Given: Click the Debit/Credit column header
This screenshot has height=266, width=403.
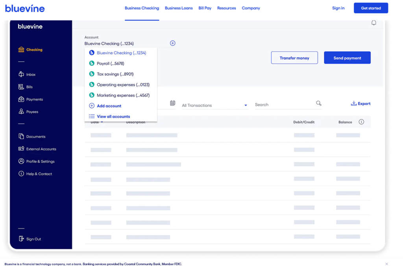Looking at the screenshot, I should (x=304, y=122).
